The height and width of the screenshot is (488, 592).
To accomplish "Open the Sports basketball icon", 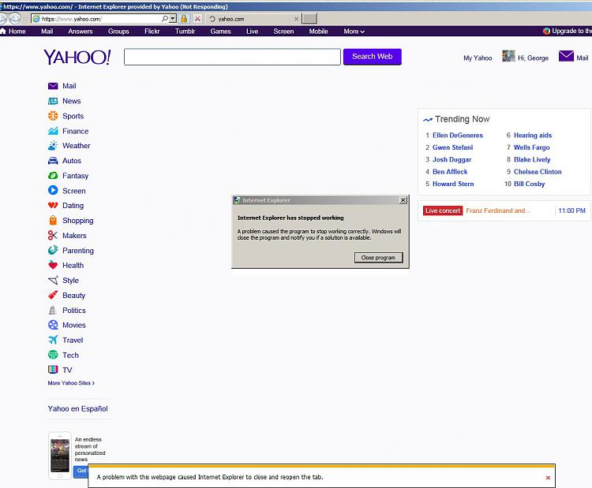I will click(53, 116).
